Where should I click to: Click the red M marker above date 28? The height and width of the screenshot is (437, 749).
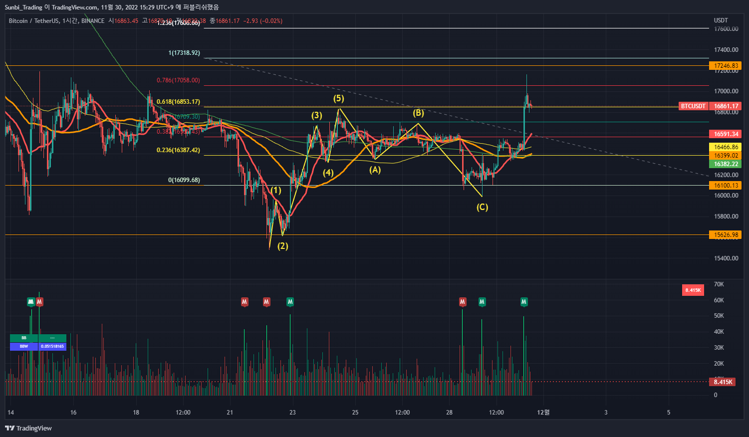tap(463, 302)
